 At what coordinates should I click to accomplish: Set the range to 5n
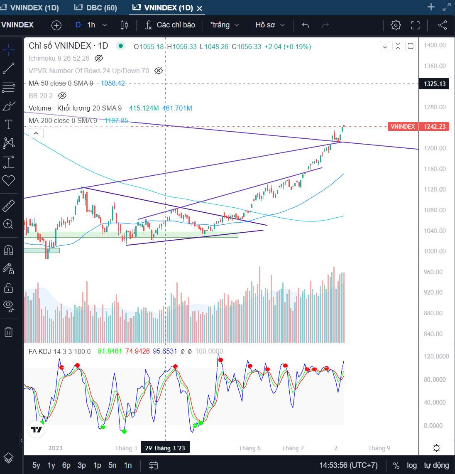[113, 465]
